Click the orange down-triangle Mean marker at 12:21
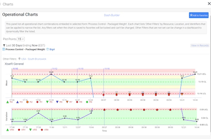 click(182, 94)
